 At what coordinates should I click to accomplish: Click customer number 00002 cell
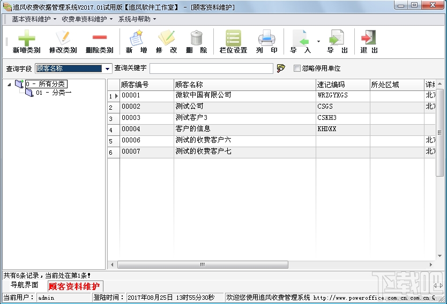pos(146,107)
